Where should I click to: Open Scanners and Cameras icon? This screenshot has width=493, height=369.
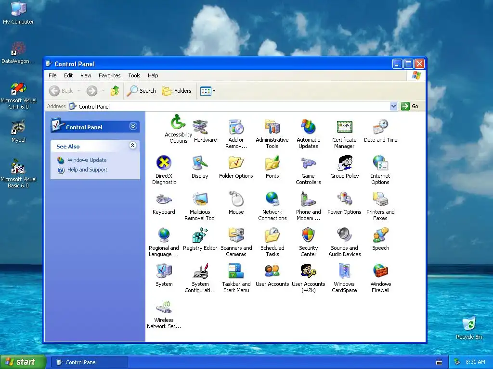236,242
